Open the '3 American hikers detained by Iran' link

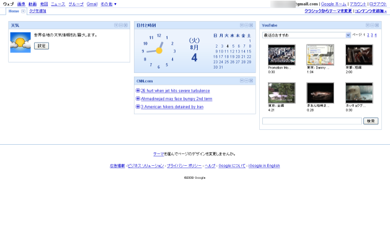tap(172, 106)
